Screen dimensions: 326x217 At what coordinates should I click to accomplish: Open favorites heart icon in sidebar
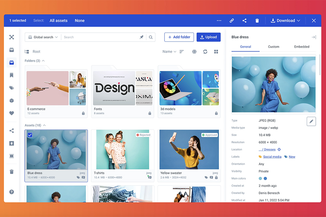click(12, 113)
